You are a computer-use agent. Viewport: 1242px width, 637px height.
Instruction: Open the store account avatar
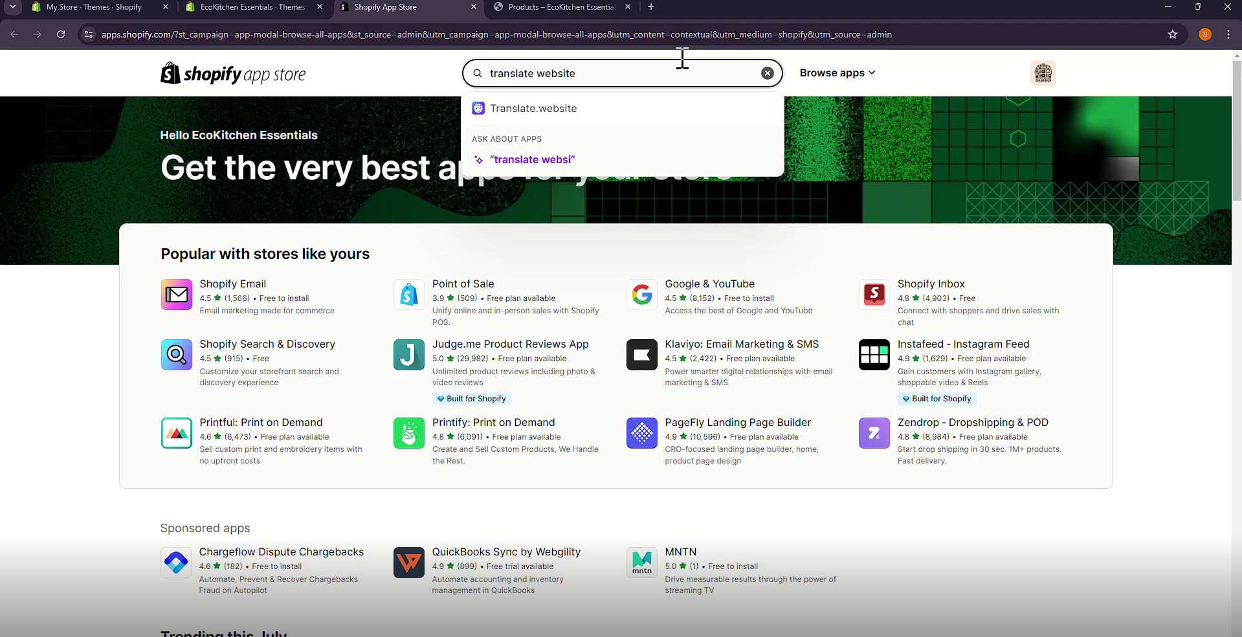pyautogui.click(x=1043, y=73)
